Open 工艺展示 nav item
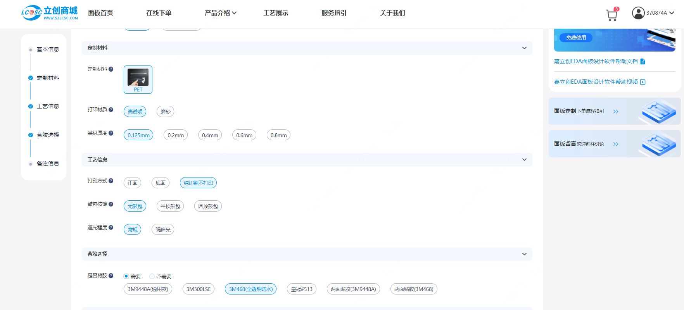 coord(276,13)
